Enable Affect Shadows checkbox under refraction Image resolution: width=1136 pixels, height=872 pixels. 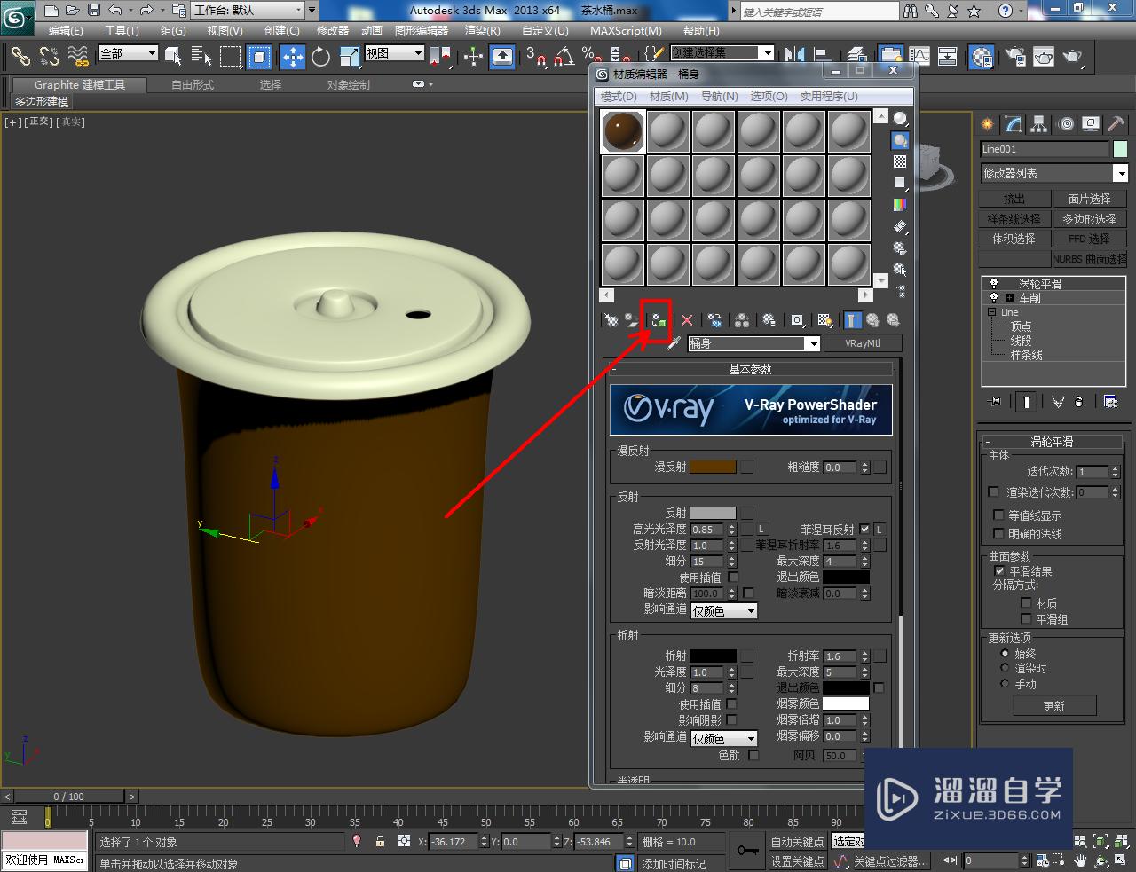tap(732, 720)
